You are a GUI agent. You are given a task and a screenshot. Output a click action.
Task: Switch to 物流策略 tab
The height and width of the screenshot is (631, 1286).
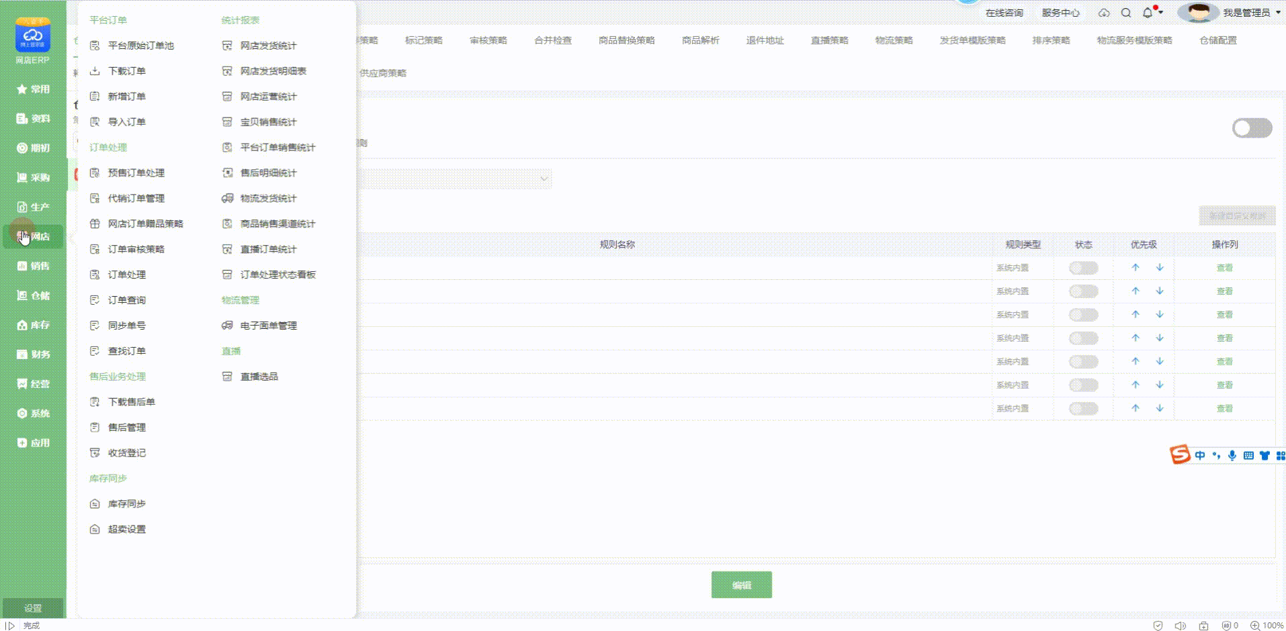tap(894, 40)
